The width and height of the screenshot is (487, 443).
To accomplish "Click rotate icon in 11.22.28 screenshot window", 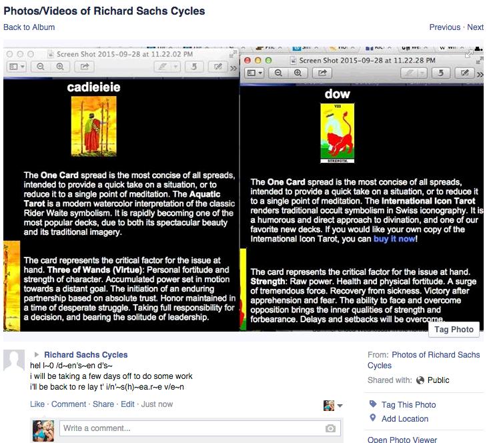I will (x=440, y=73).
